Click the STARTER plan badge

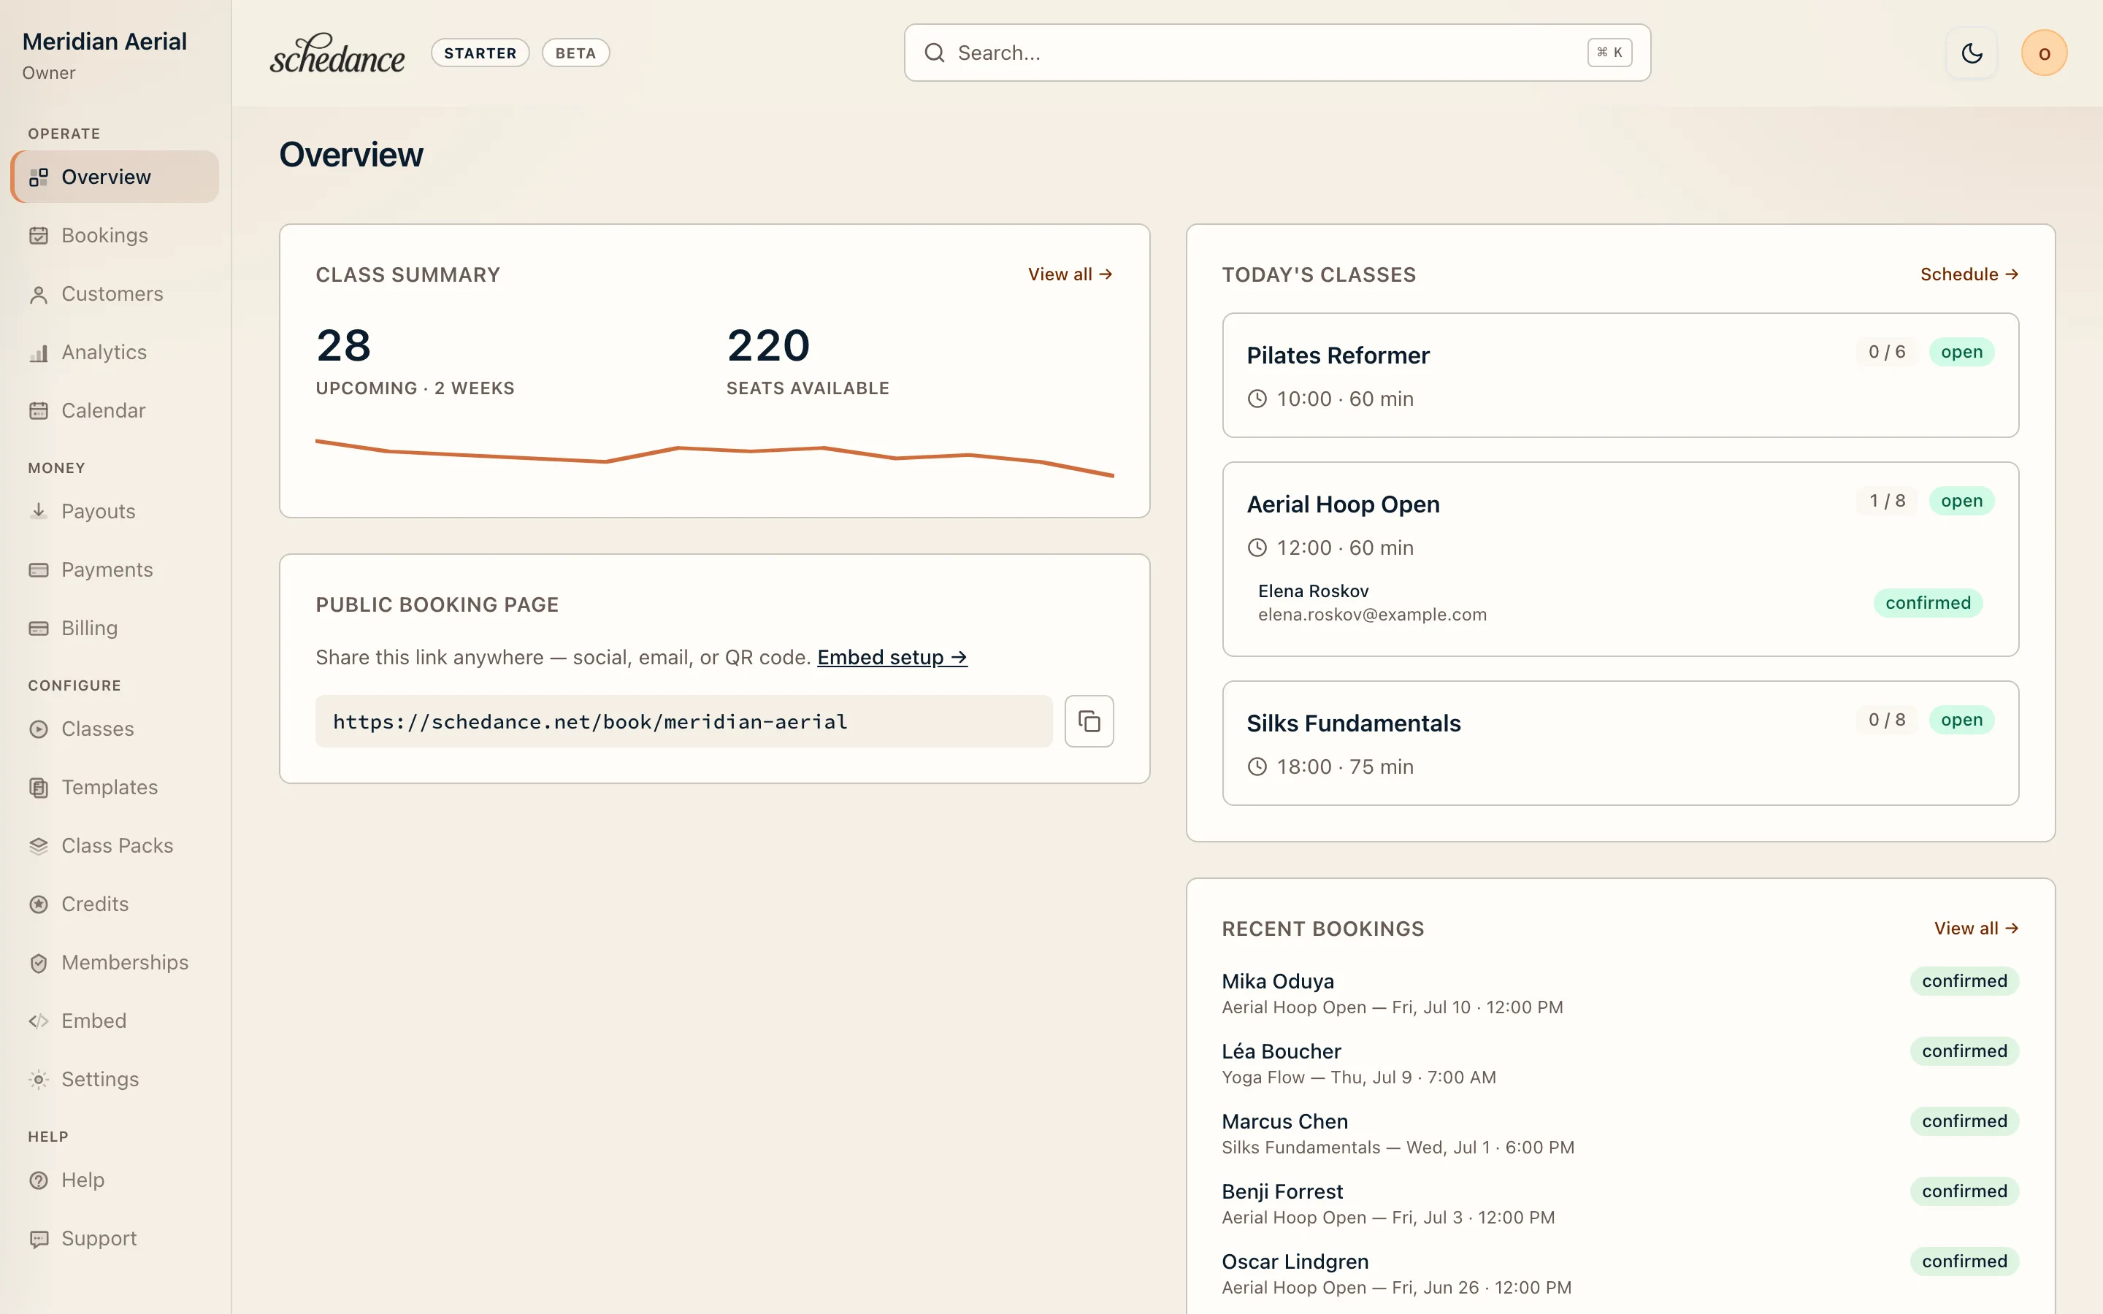[480, 53]
